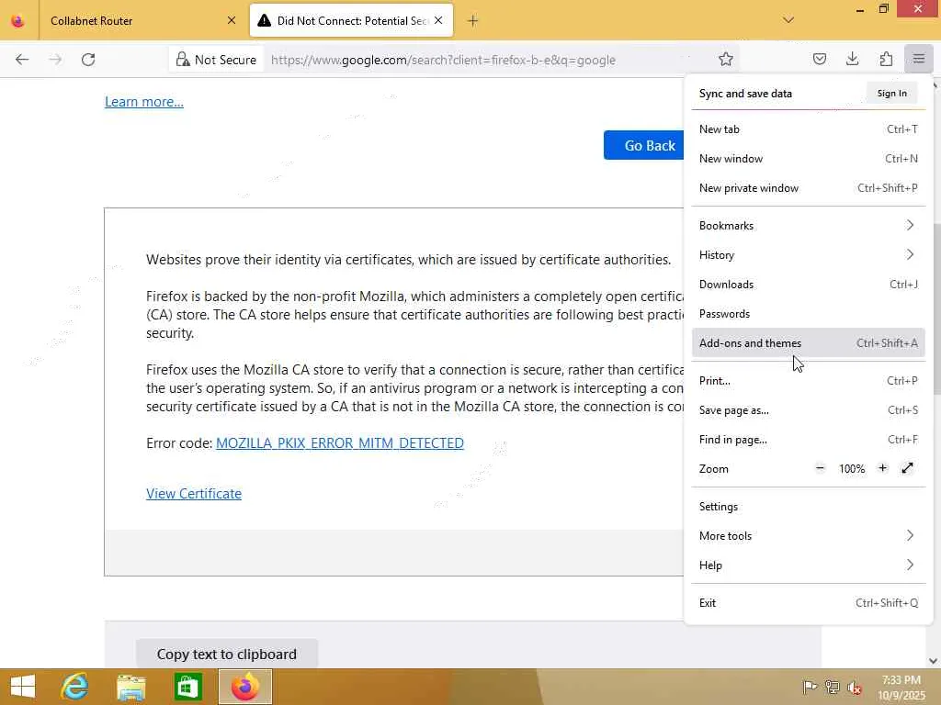This screenshot has width=941, height=705.
Task: Expand the Help submenu
Action: click(x=808, y=565)
